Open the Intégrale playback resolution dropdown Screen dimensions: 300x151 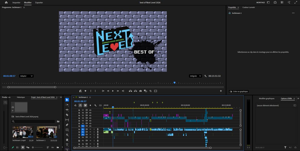coord(195,76)
